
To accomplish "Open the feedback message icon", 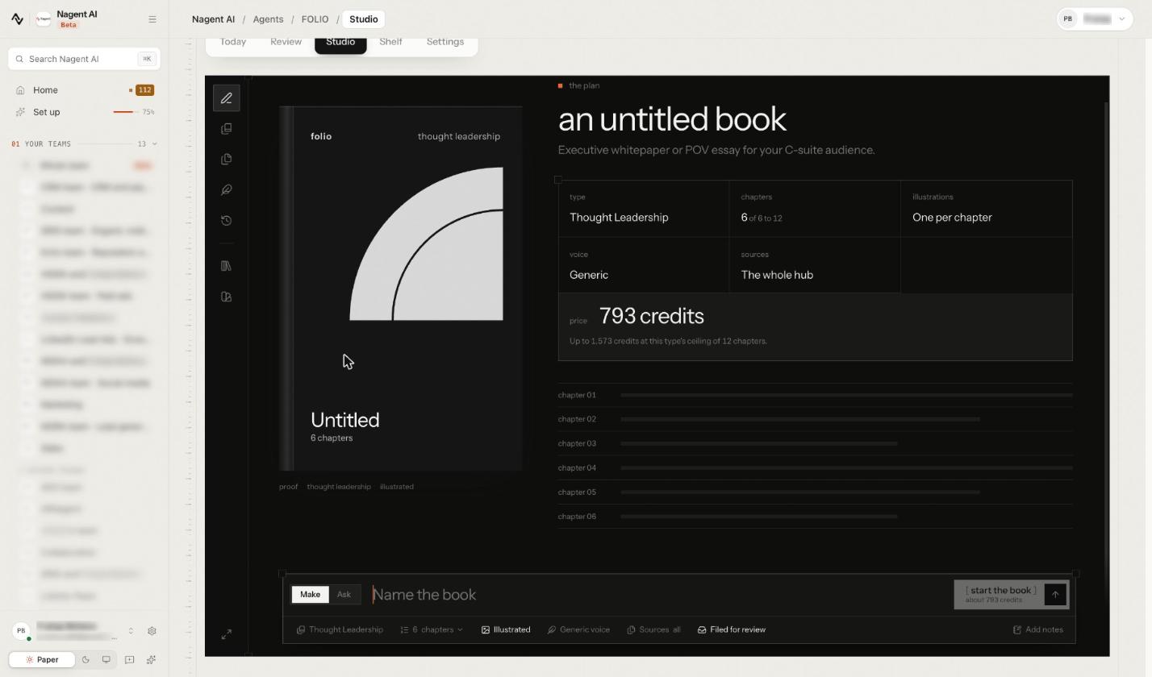I will tap(129, 659).
